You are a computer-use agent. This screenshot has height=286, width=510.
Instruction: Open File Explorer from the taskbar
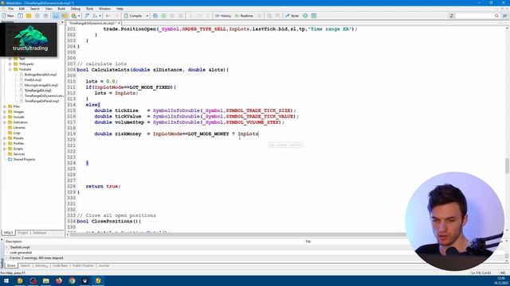[46, 280]
